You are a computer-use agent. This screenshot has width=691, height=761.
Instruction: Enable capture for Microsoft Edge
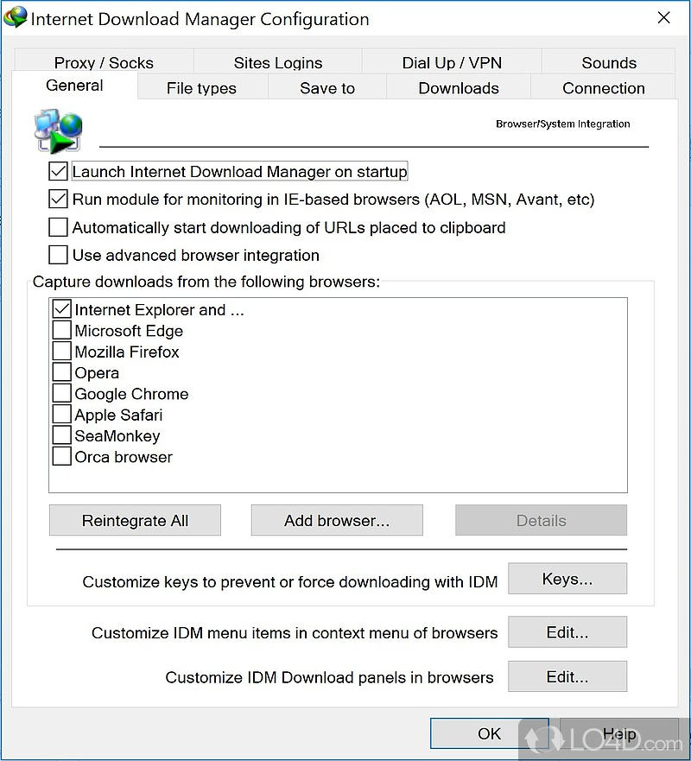click(x=62, y=331)
